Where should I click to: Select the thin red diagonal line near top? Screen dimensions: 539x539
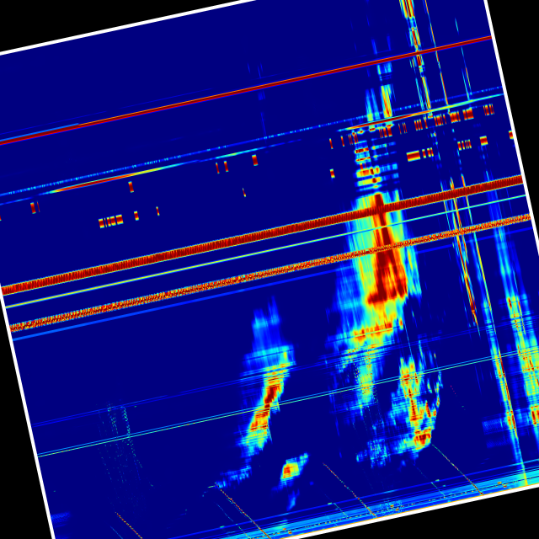(x=253, y=90)
